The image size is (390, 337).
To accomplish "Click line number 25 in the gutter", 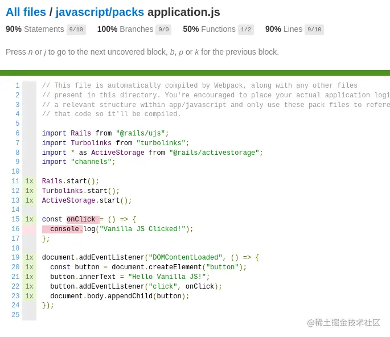I will pos(15,315).
